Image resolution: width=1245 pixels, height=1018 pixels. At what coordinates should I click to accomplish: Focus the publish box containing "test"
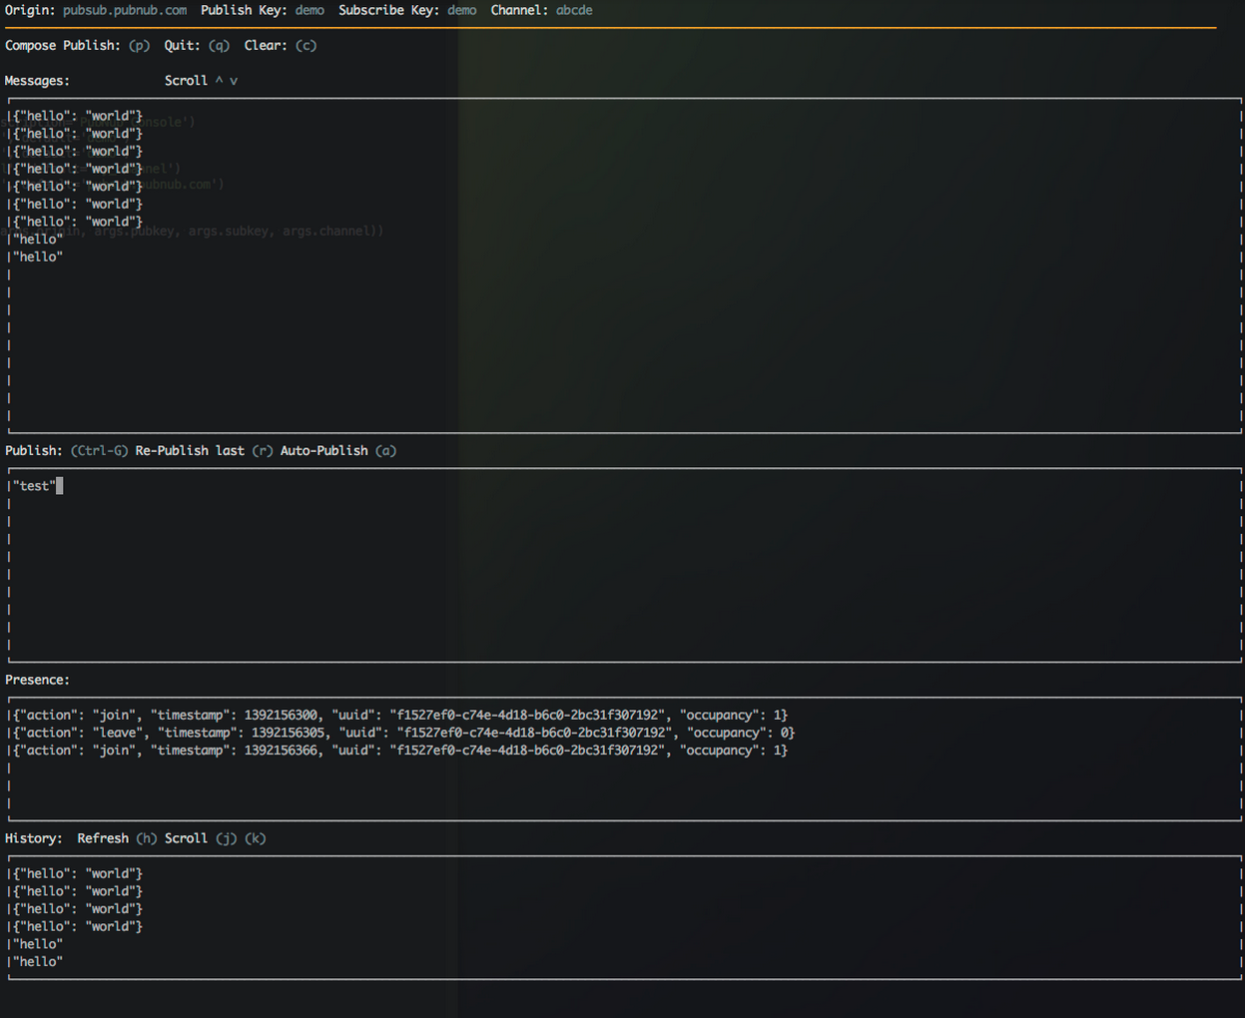pos(625,565)
